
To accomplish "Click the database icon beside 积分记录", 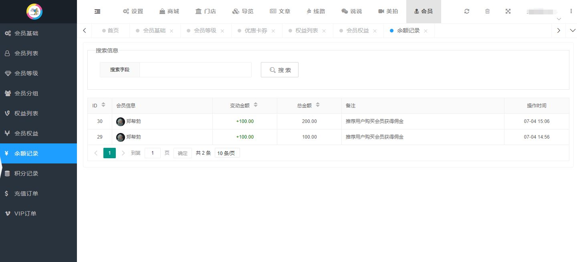I will 7,173.
